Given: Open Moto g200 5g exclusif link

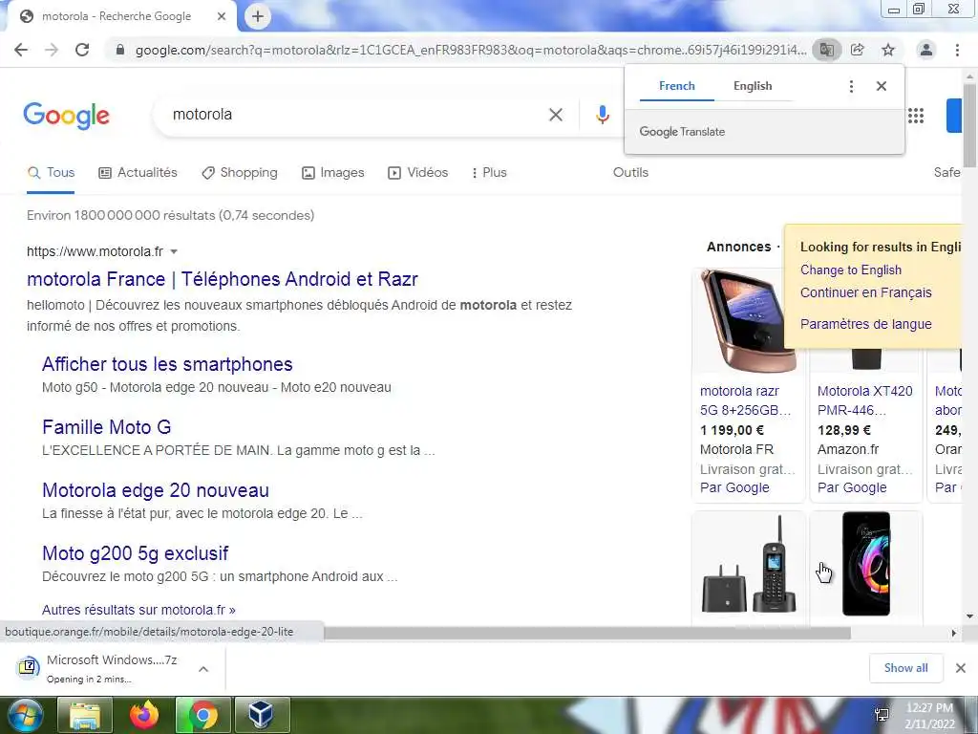Looking at the screenshot, I should [x=136, y=553].
